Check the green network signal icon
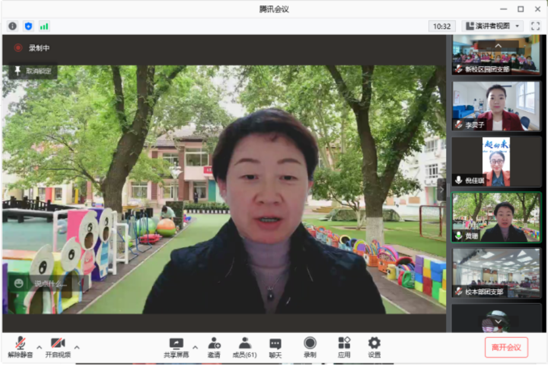This screenshot has width=548, height=365. pos(44,26)
